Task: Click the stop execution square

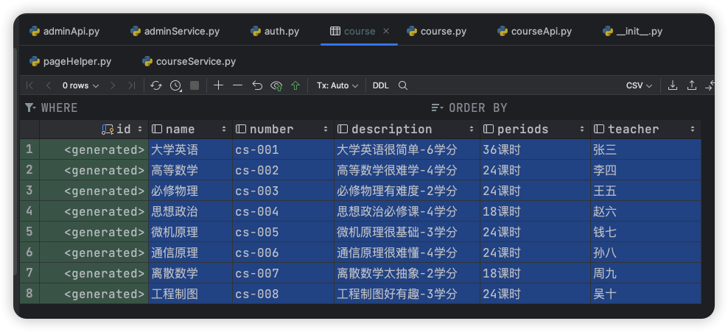Action: 195,85
